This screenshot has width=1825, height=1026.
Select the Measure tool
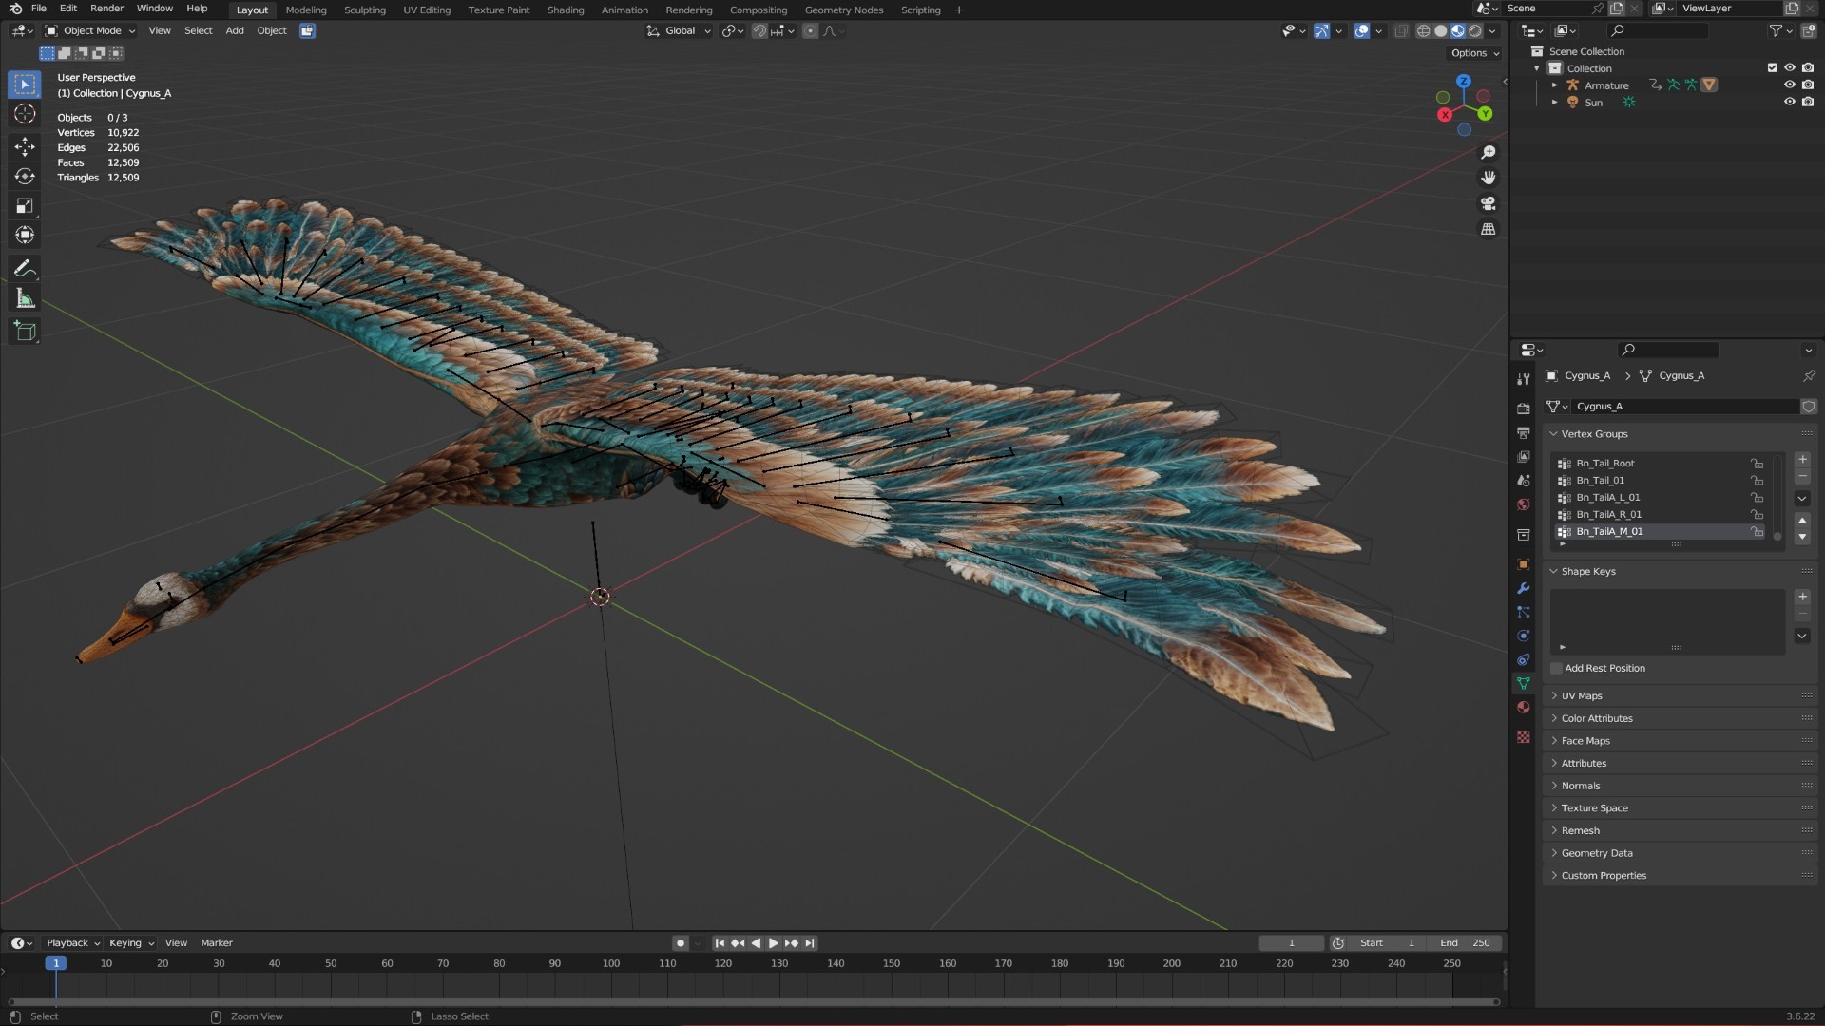[x=26, y=299]
